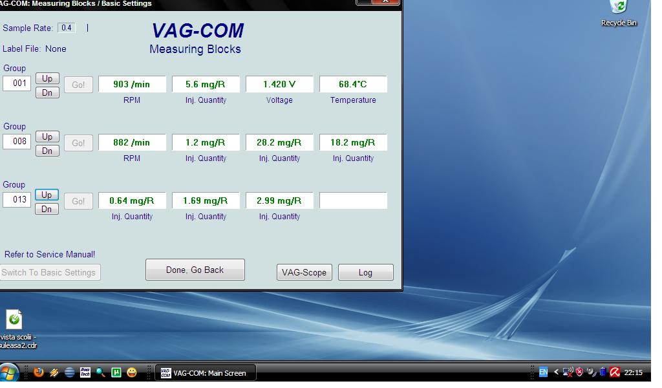Image resolution: width=662 pixels, height=388 pixels.
Task: Increment Group 001 with its Up button
Action: coord(47,78)
